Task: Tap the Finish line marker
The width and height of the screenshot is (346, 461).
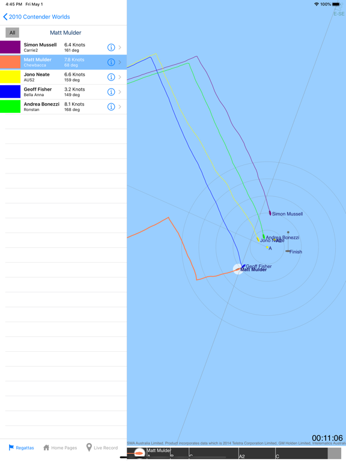Action: [x=288, y=251]
